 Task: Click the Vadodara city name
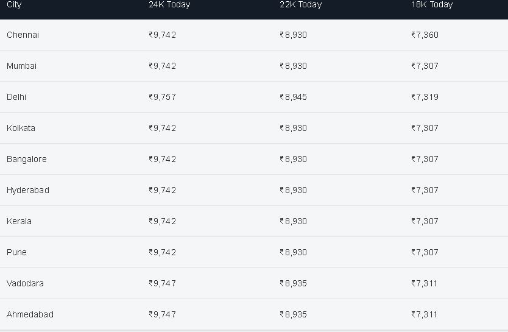[25, 283]
